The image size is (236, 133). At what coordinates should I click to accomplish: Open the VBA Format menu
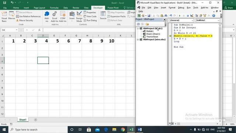172,7
